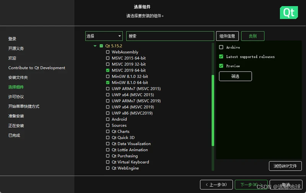Check the Android component
Screen dimensions: 306x193
coord(108,119)
